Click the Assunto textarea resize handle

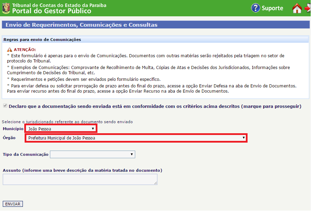pos(155,183)
